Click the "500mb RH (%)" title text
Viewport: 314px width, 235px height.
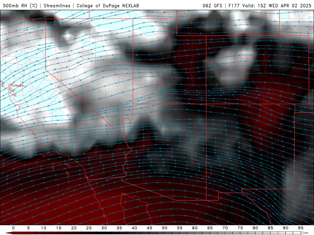pyautogui.click(x=20, y=5)
